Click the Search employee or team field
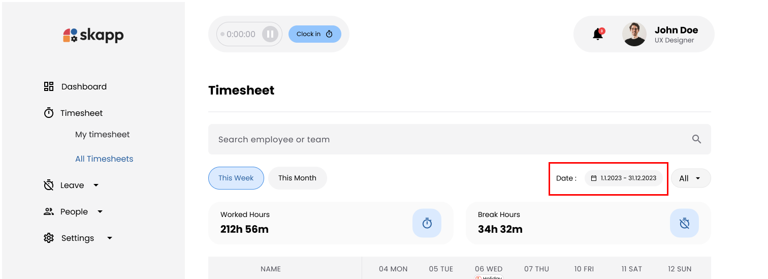This screenshot has height=279, width=768. coord(460,139)
